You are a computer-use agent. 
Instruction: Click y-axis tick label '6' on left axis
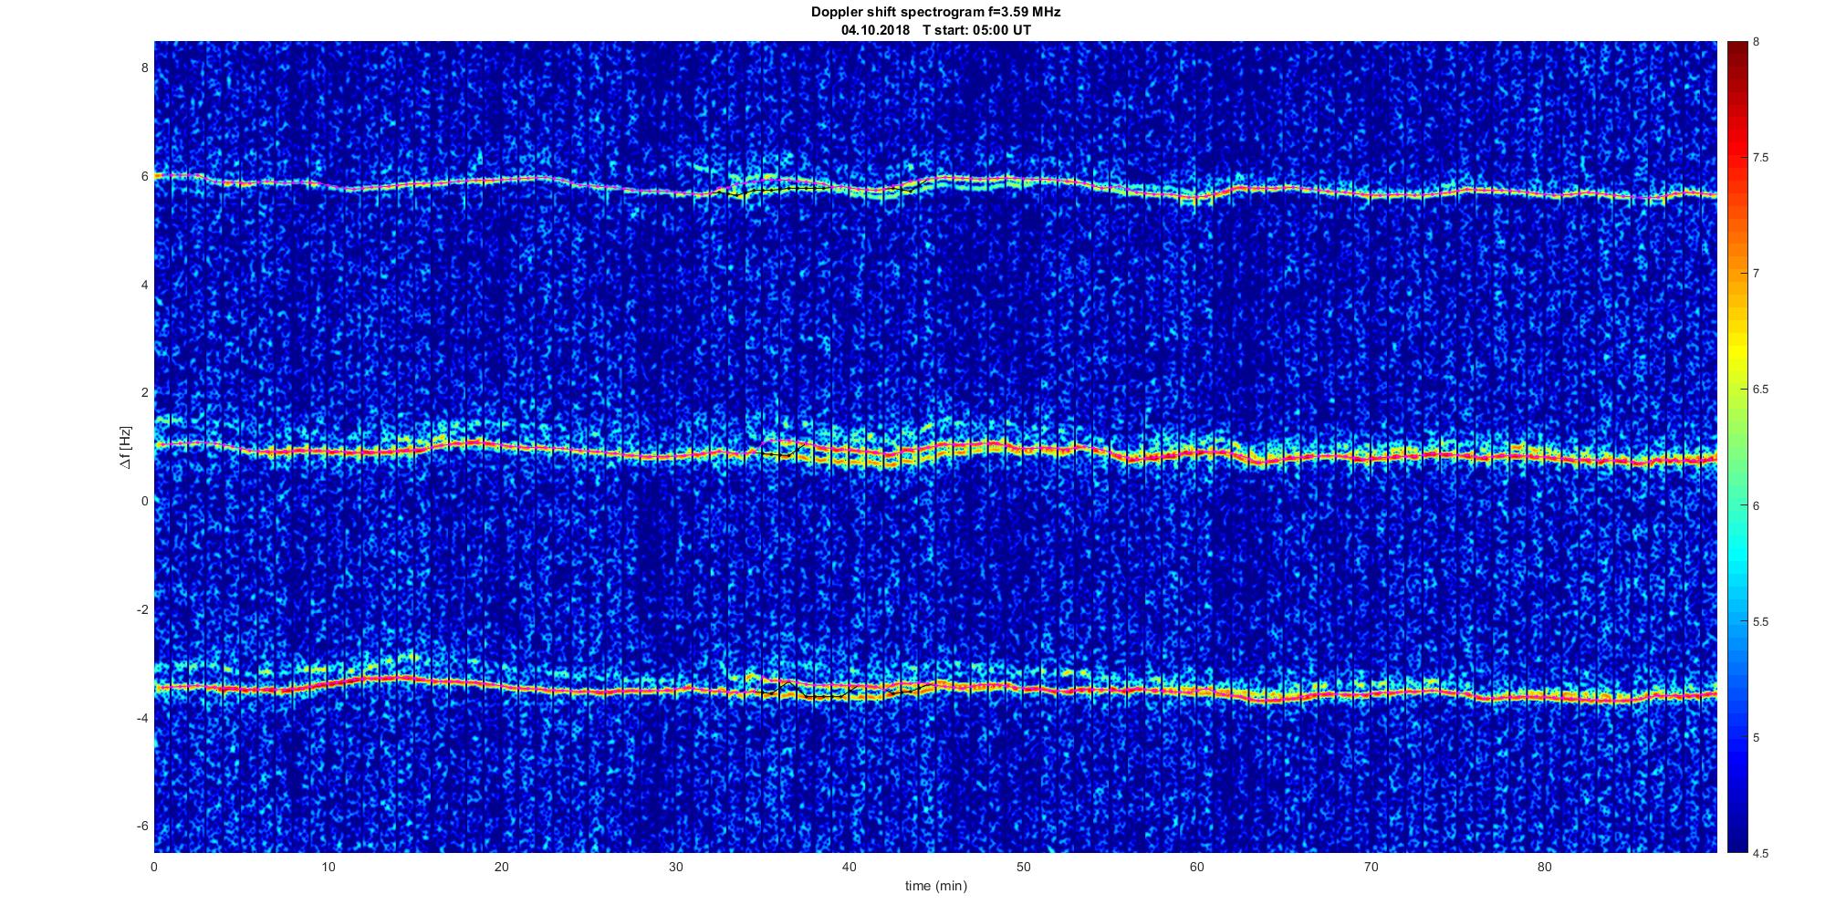pos(144,176)
